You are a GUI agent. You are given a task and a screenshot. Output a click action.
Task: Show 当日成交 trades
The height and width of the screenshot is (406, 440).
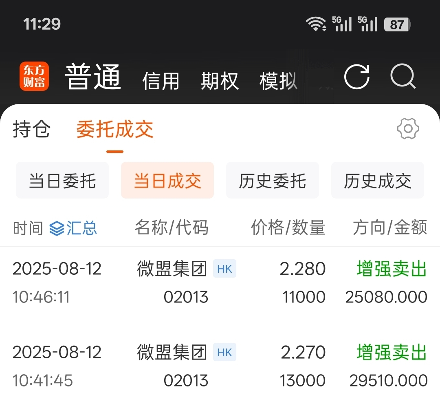167,180
